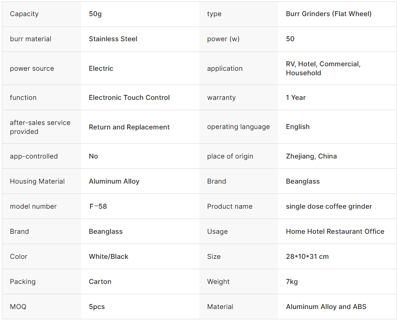Click the app-controlled label
399x322 pixels.
pyautogui.click(x=34, y=156)
